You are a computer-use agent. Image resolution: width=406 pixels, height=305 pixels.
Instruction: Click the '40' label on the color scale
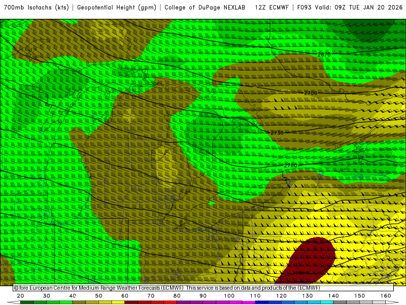pyautogui.click(x=73, y=296)
